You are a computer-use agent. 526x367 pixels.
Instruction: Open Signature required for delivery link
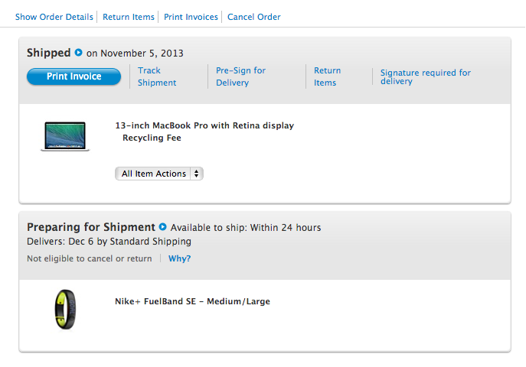(x=426, y=76)
